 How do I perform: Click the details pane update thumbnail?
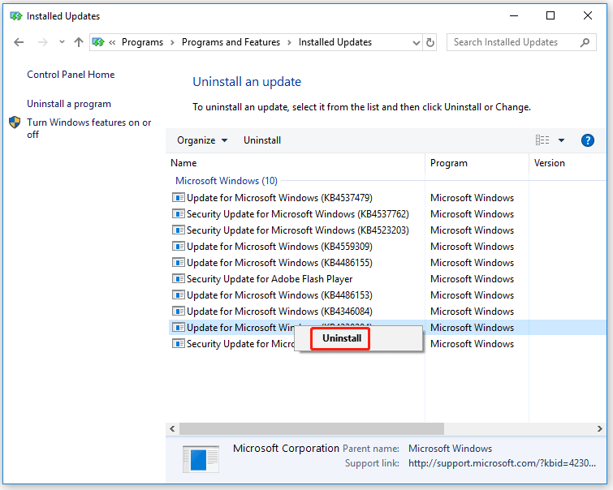201,459
